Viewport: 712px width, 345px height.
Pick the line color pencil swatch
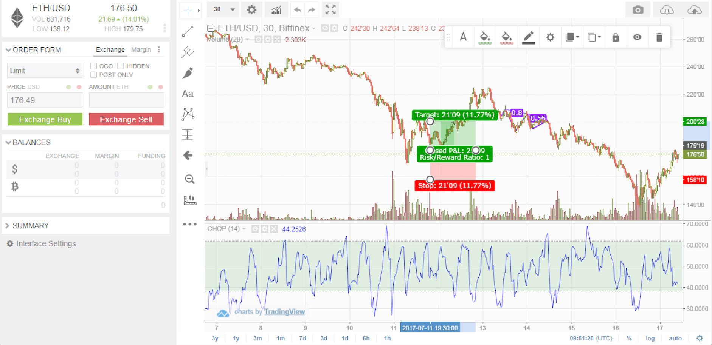click(x=528, y=37)
